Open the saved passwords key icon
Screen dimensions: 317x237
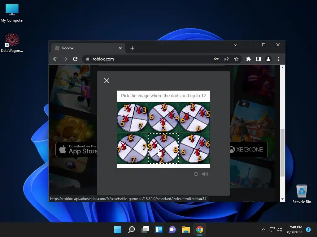click(x=216, y=59)
